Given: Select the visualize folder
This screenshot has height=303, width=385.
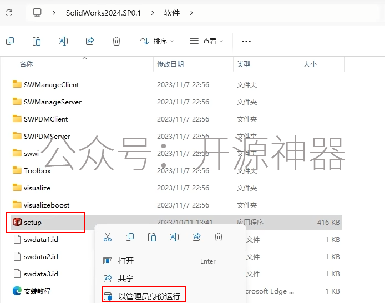Looking at the screenshot, I should 37,188.
